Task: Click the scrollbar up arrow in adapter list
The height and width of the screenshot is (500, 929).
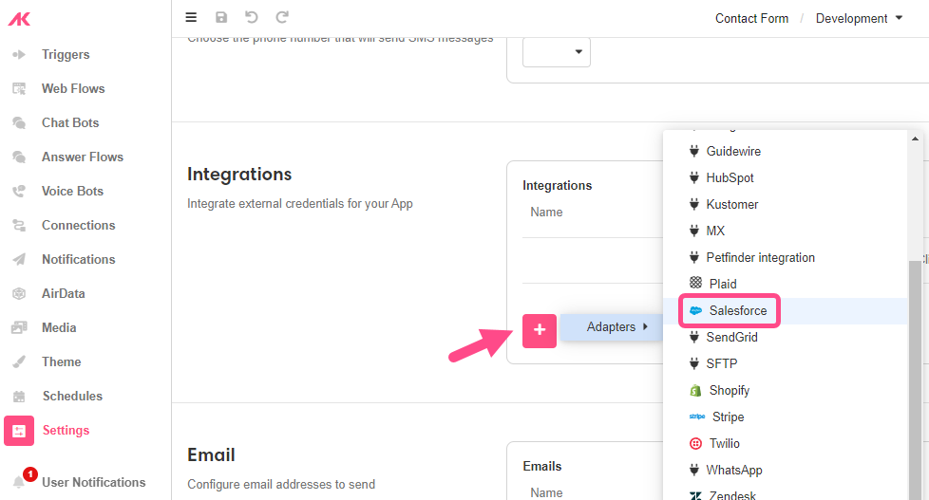Action: click(x=915, y=139)
